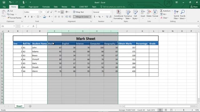Switch to the Data tab
This screenshot has height=112, width=200.
point(56,7)
